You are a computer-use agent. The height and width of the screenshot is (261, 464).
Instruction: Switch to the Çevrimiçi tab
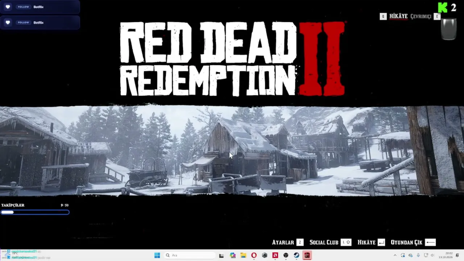(421, 16)
